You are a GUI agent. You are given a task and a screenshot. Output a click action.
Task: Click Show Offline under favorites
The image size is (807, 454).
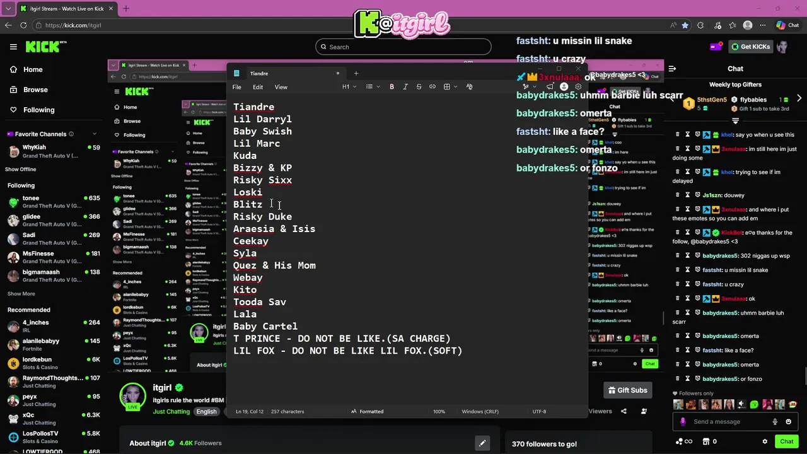pos(21,170)
